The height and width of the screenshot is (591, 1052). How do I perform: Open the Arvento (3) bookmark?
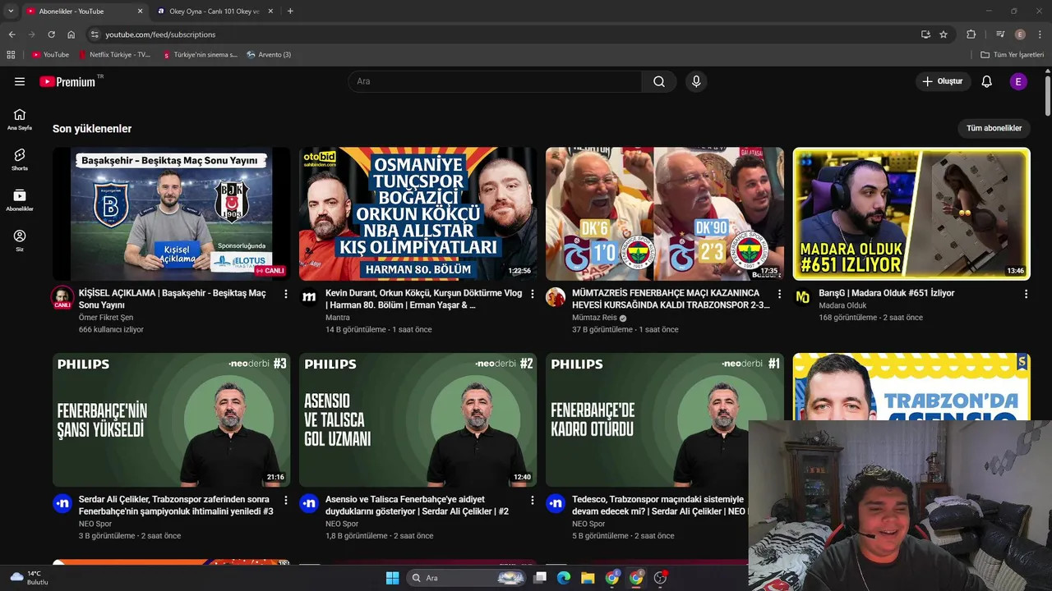[269, 55]
